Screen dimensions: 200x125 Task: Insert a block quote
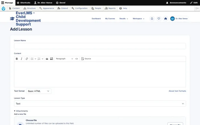pyautogui.click(x=47, y=59)
